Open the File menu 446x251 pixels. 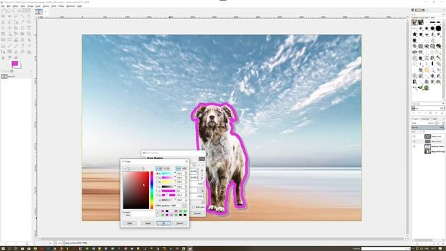pos(3,6)
